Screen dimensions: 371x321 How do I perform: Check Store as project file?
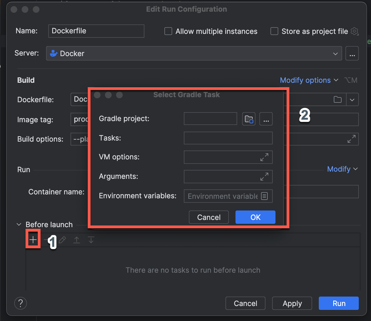tap(274, 31)
